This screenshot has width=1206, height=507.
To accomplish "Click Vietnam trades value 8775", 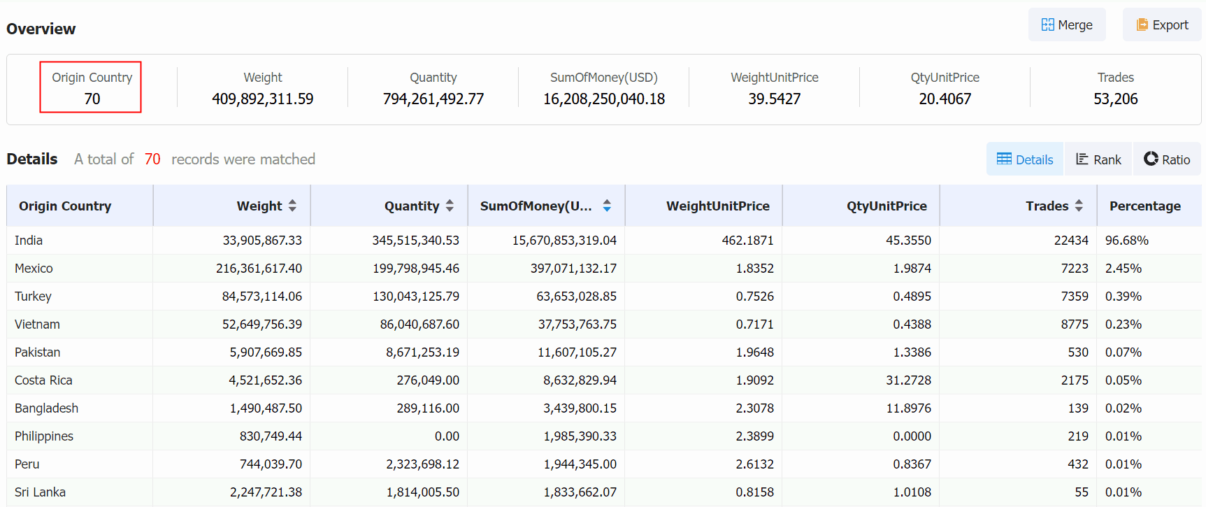I will click(x=1075, y=324).
